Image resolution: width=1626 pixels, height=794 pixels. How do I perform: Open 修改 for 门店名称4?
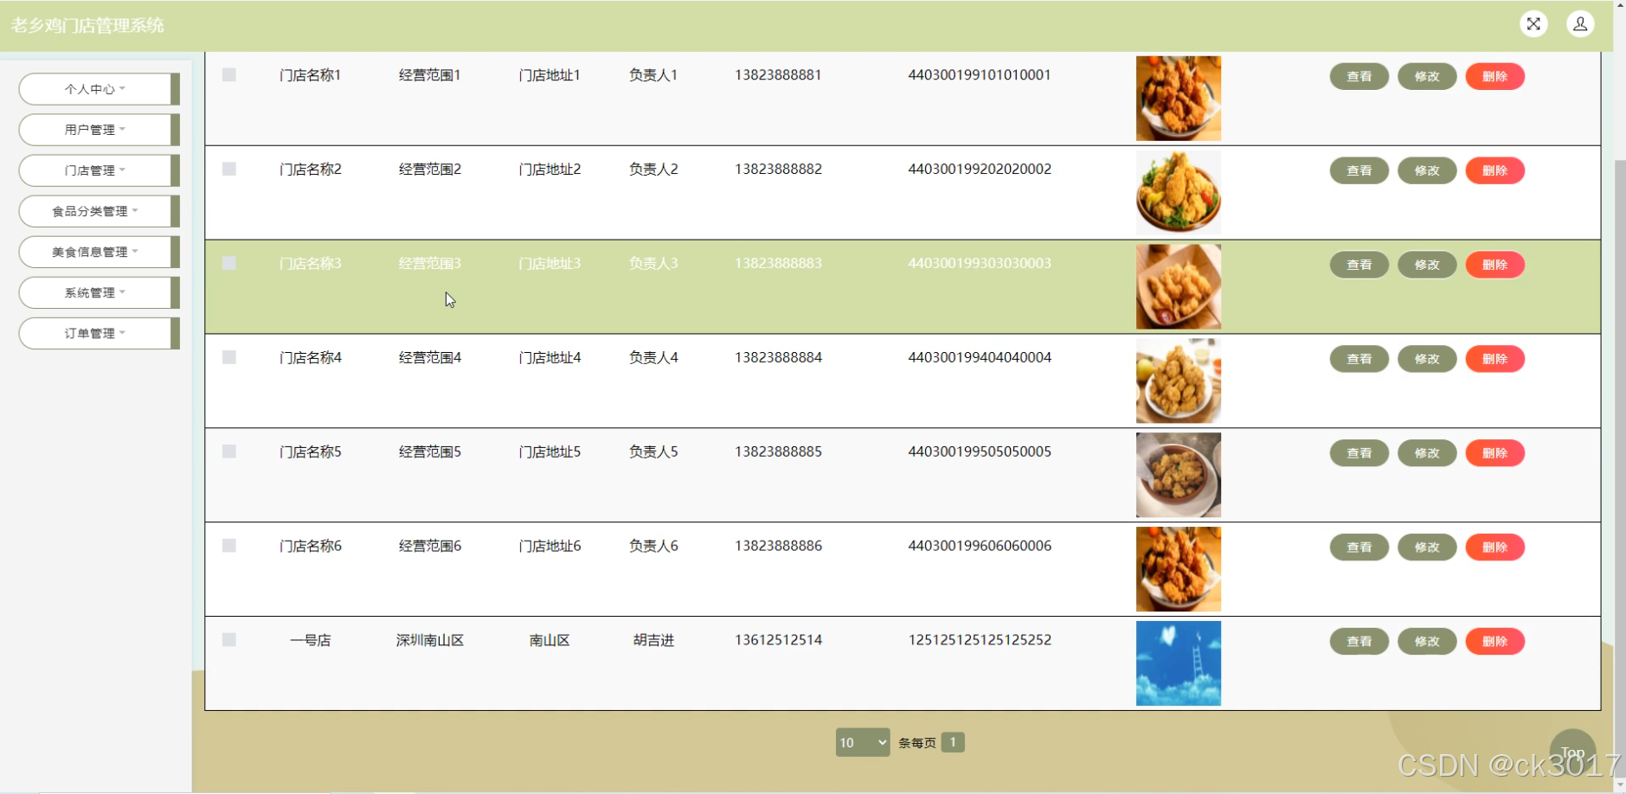click(x=1427, y=359)
